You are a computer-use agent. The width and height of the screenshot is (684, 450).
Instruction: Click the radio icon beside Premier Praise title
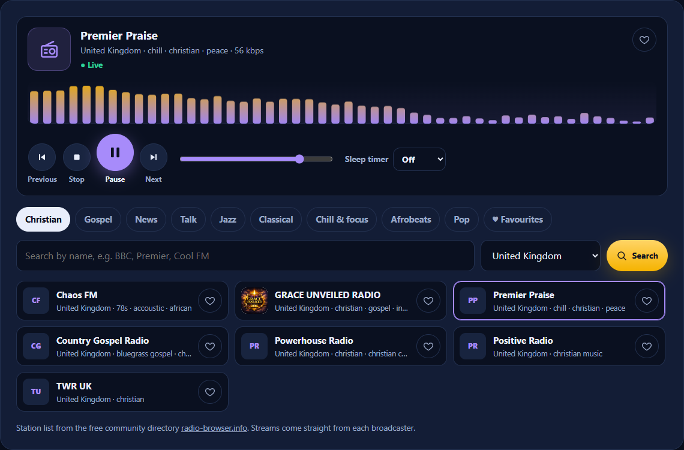click(49, 49)
